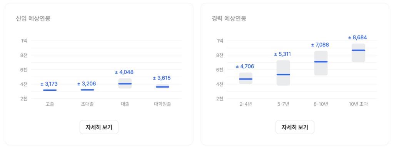Click the ± 7,088 value label
The height and width of the screenshot is (150, 394).
tap(320, 45)
